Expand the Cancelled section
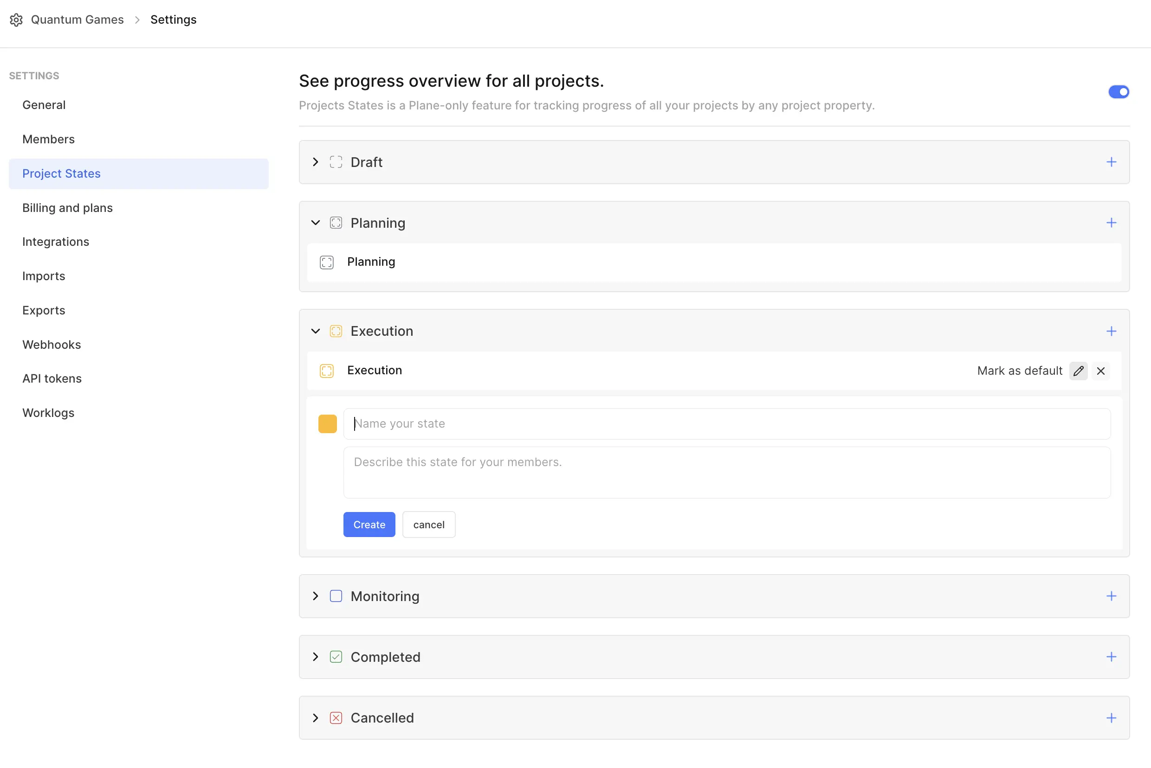 point(316,717)
